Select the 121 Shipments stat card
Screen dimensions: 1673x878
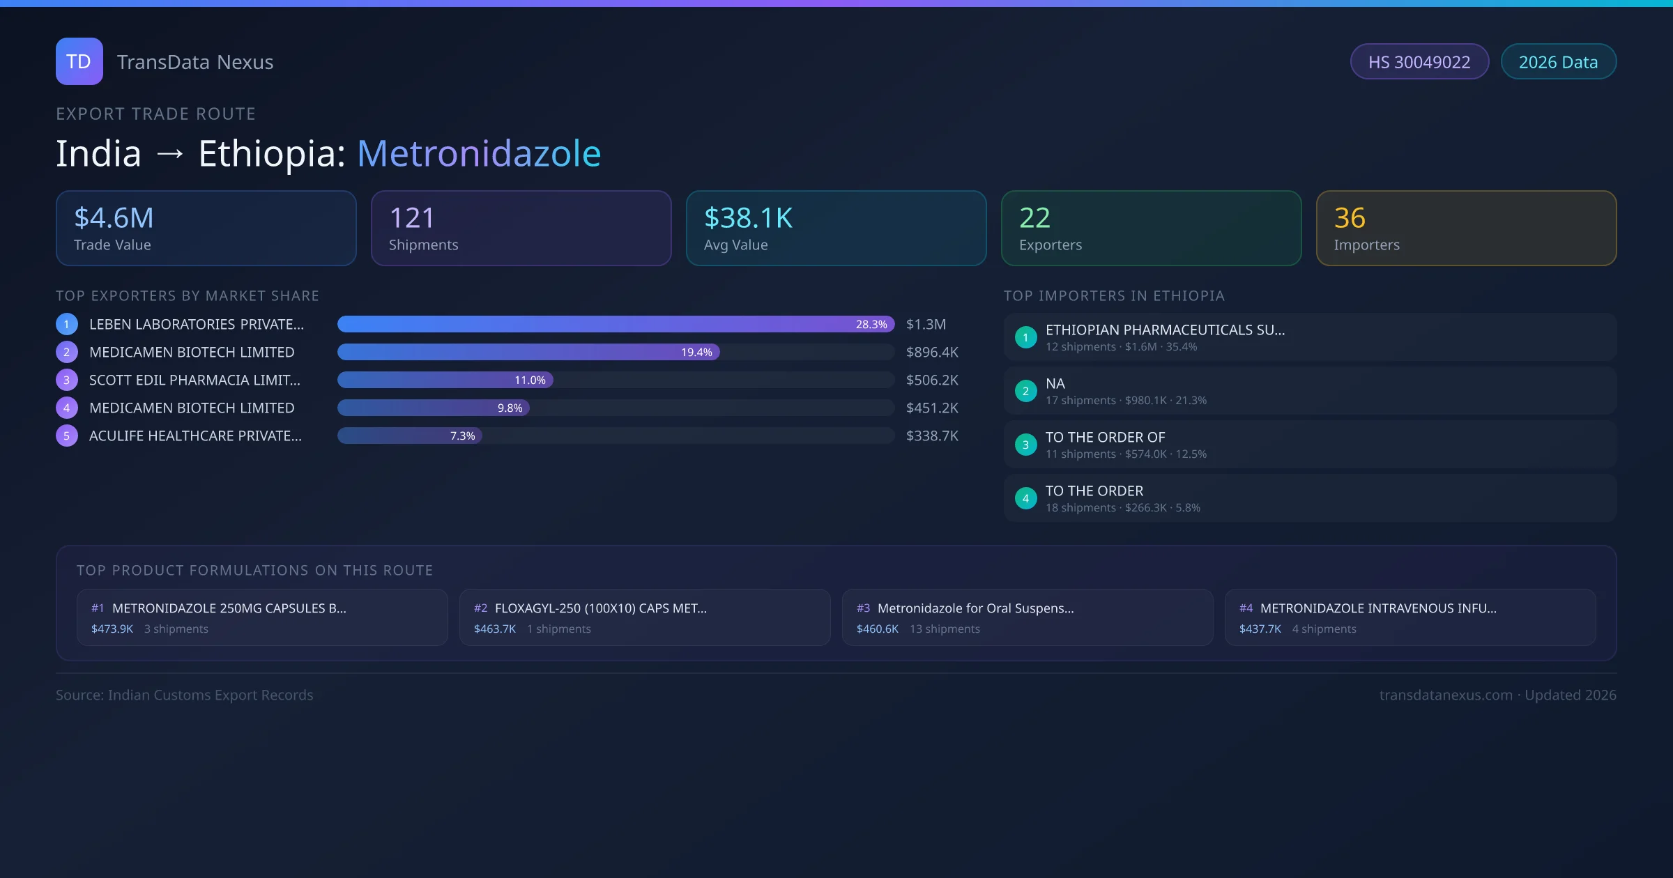coord(521,228)
